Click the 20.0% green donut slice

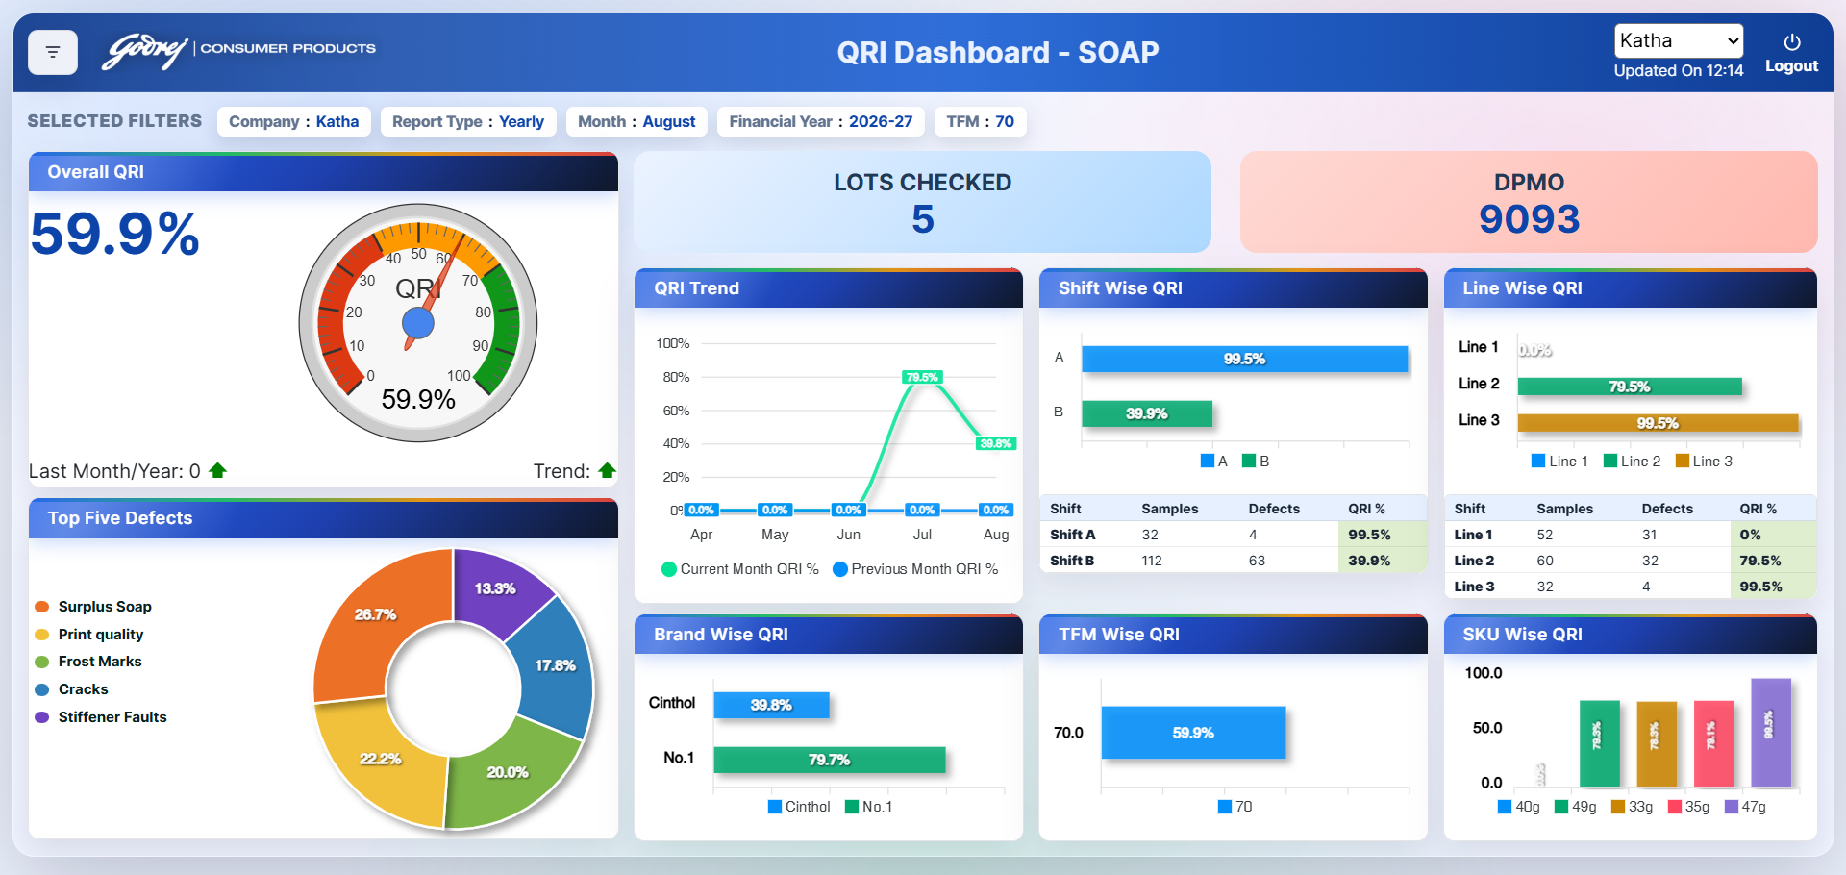508,772
